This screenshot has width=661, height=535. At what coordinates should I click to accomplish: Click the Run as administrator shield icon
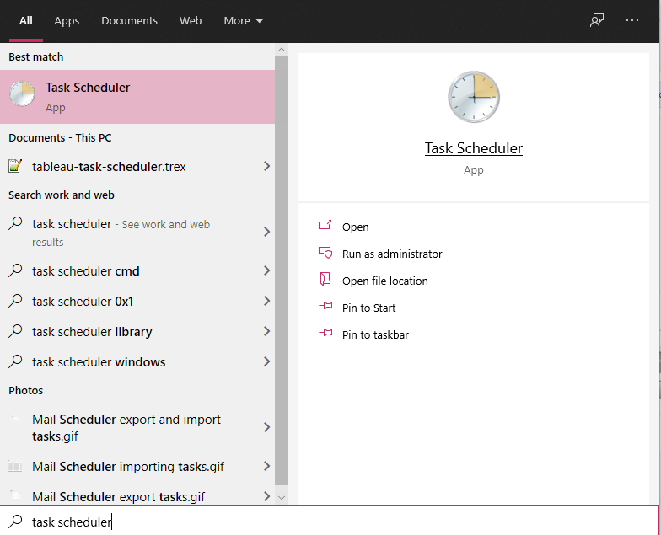coord(325,253)
